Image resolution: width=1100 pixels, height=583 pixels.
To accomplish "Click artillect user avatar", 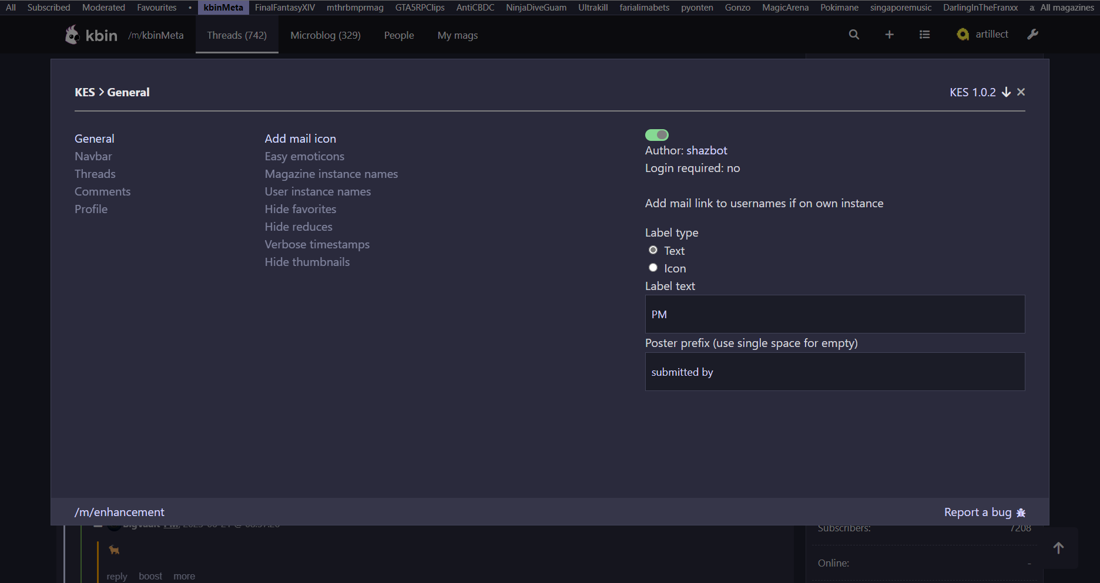I will tap(962, 34).
